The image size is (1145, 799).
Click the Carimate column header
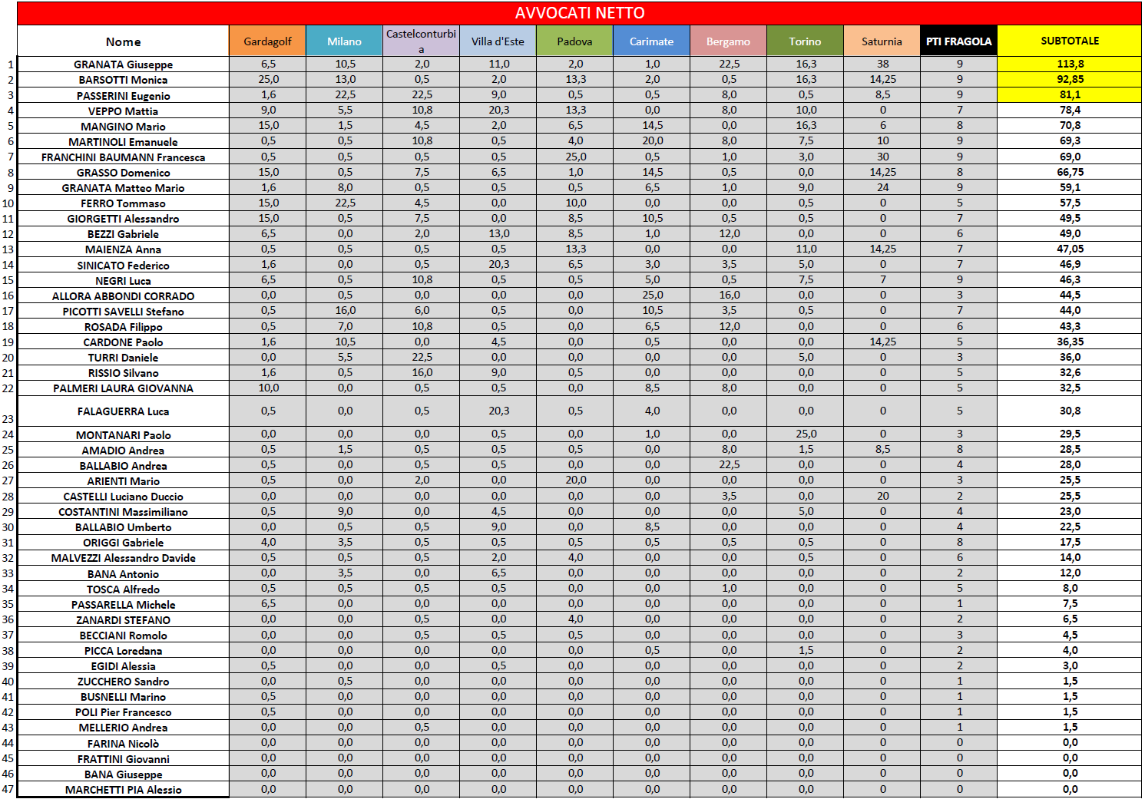tap(651, 41)
